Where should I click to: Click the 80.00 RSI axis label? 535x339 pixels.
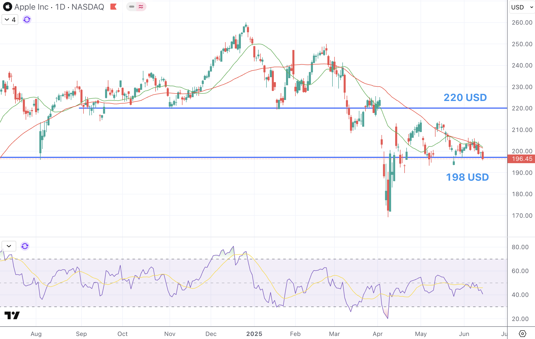click(520, 247)
